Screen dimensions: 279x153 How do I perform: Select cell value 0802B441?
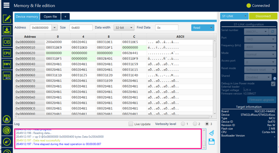[x=134, y=53]
